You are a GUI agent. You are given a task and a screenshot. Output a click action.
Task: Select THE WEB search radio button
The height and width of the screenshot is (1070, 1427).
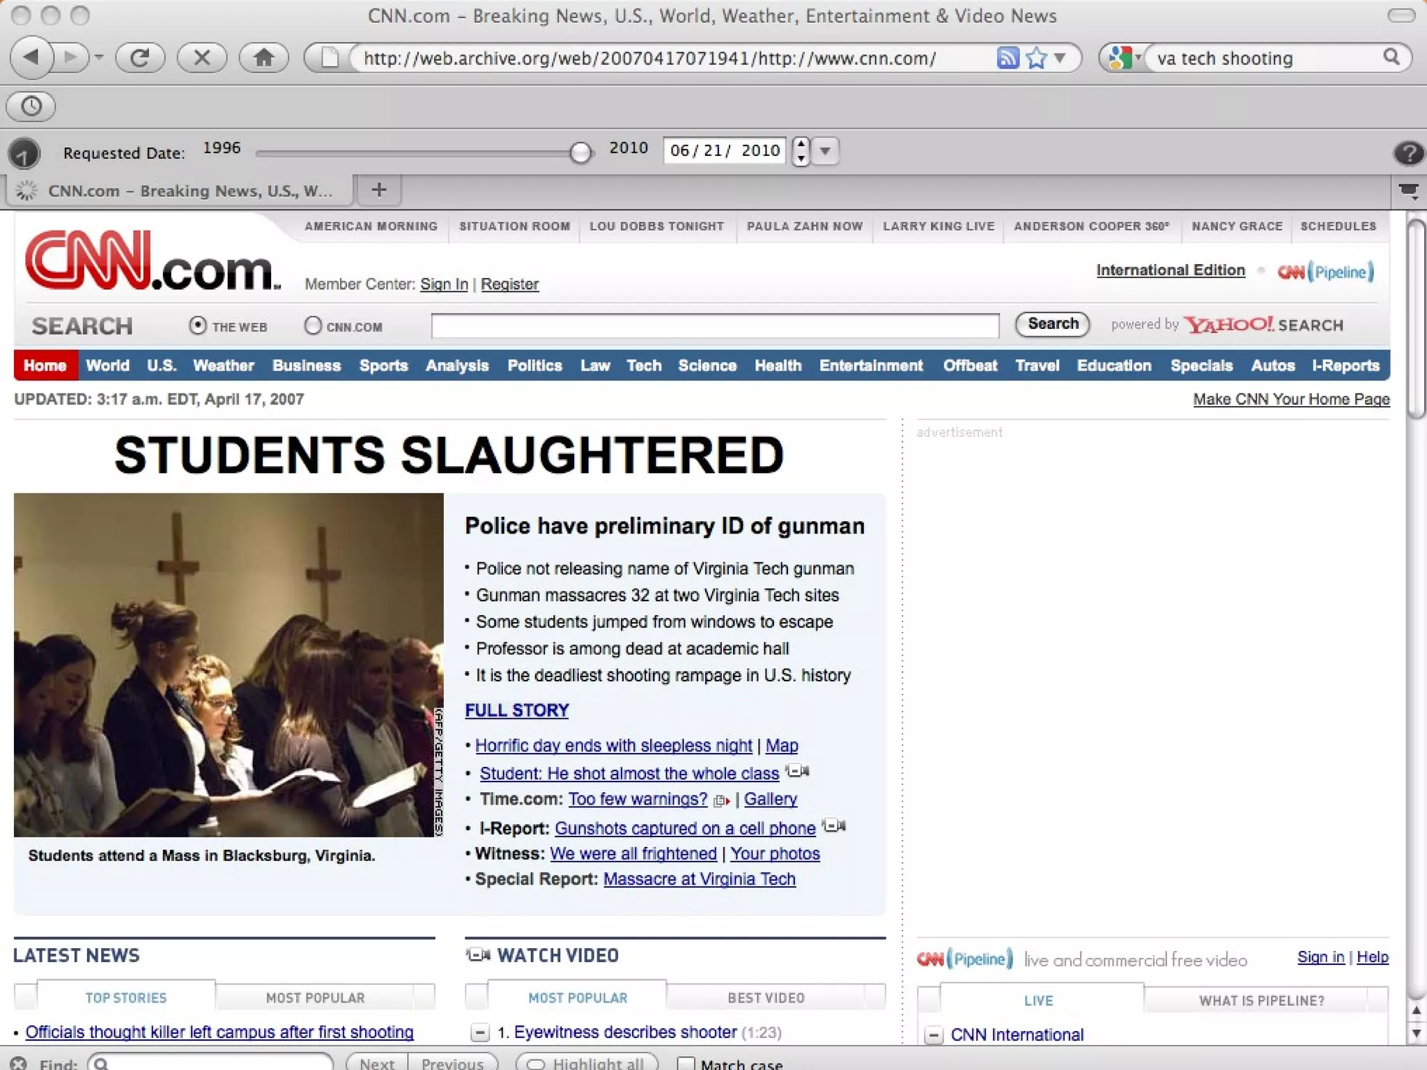tap(198, 325)
